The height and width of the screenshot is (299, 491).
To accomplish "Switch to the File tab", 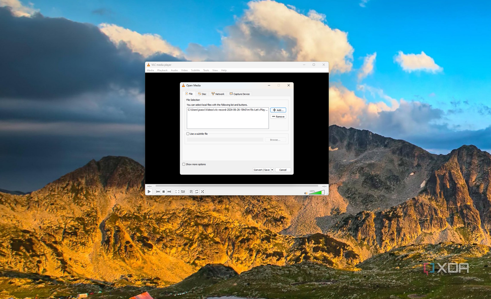I will click(x=189, y=94).
